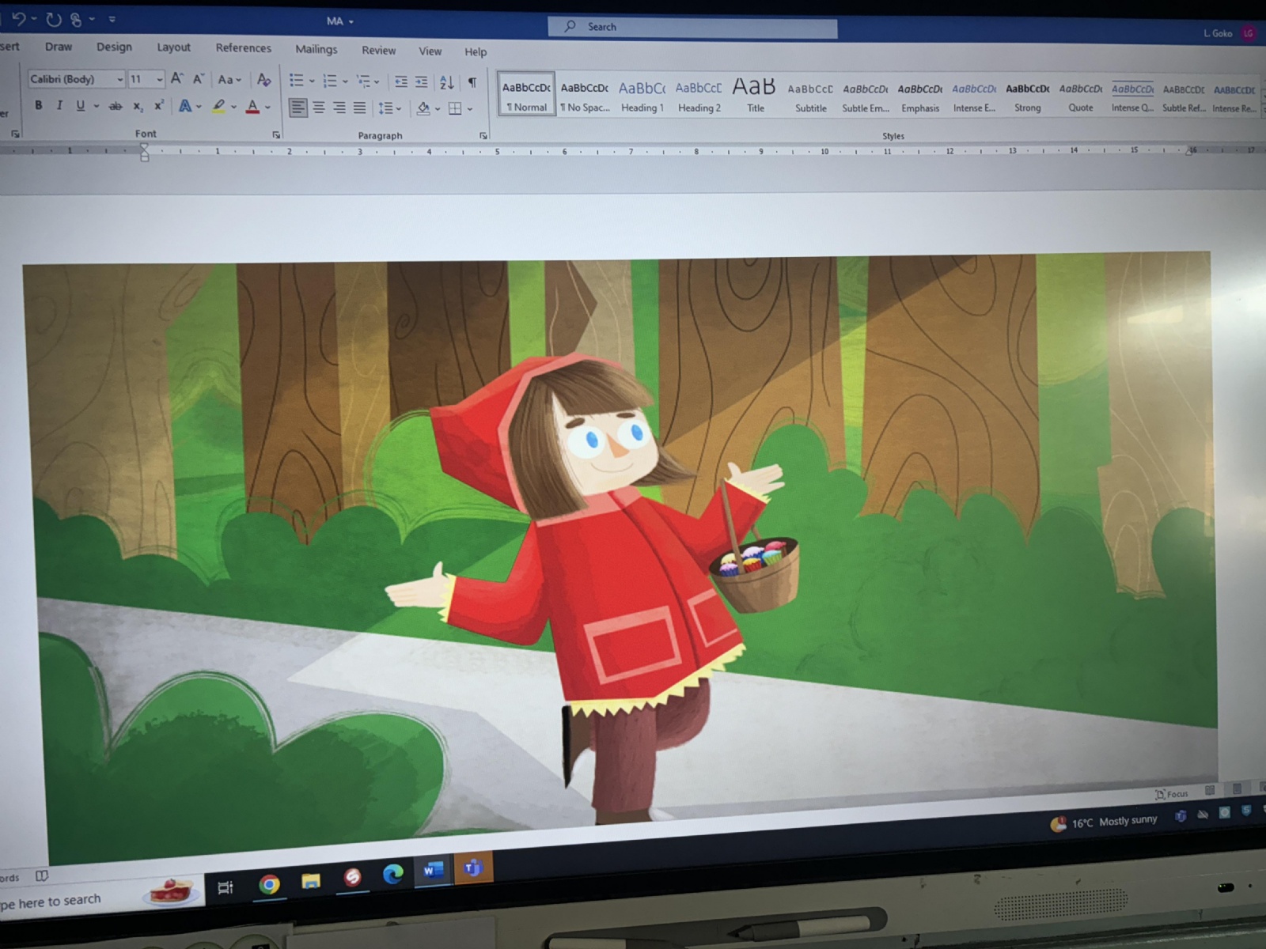Screen dimensions: 1266x949
Task: Open the Design tab
Action: point(114,47)
